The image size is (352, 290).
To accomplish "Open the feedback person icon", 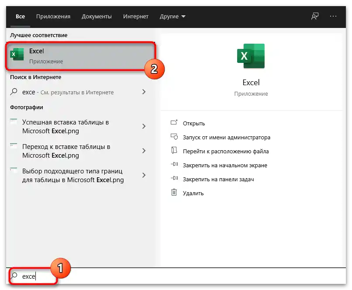I will (315, 16).
